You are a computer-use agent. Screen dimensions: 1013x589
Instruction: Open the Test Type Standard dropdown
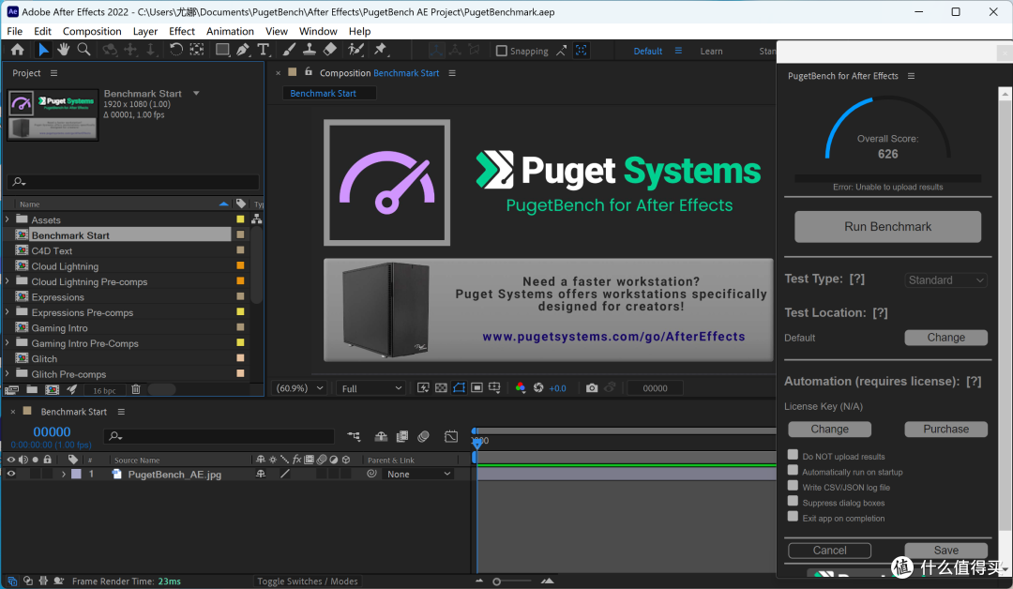click(945, 280)
